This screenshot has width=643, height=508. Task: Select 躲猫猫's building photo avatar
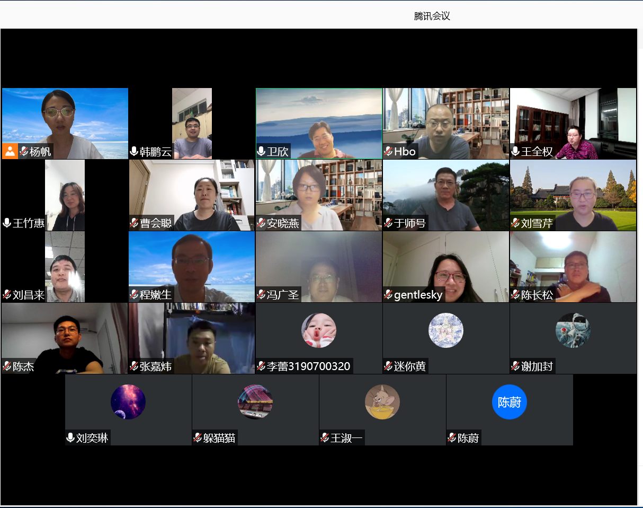pyautogui.click(x=255, y=402)
